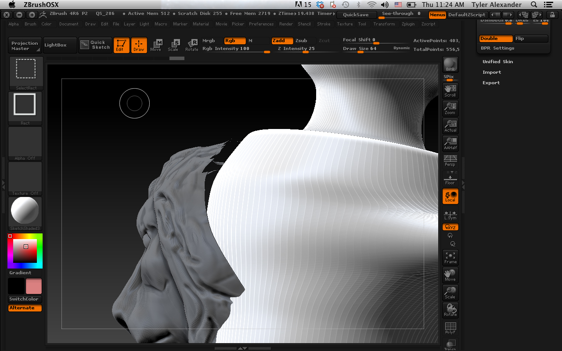Image resolution: width=562 pixels, height=351 pixels.
Task: Enable Edit mode on the top shelf
Action: (x=122, y=45)
